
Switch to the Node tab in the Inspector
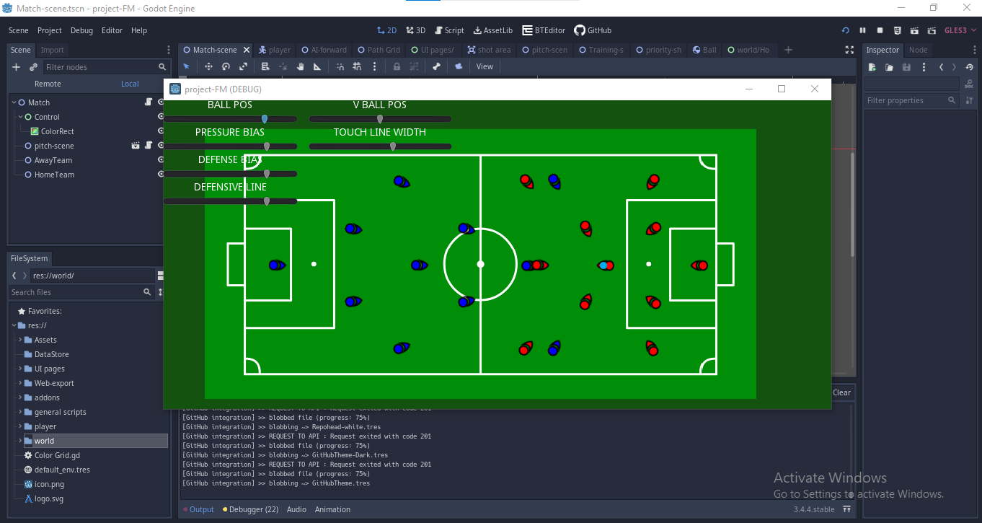click(918, 50)
